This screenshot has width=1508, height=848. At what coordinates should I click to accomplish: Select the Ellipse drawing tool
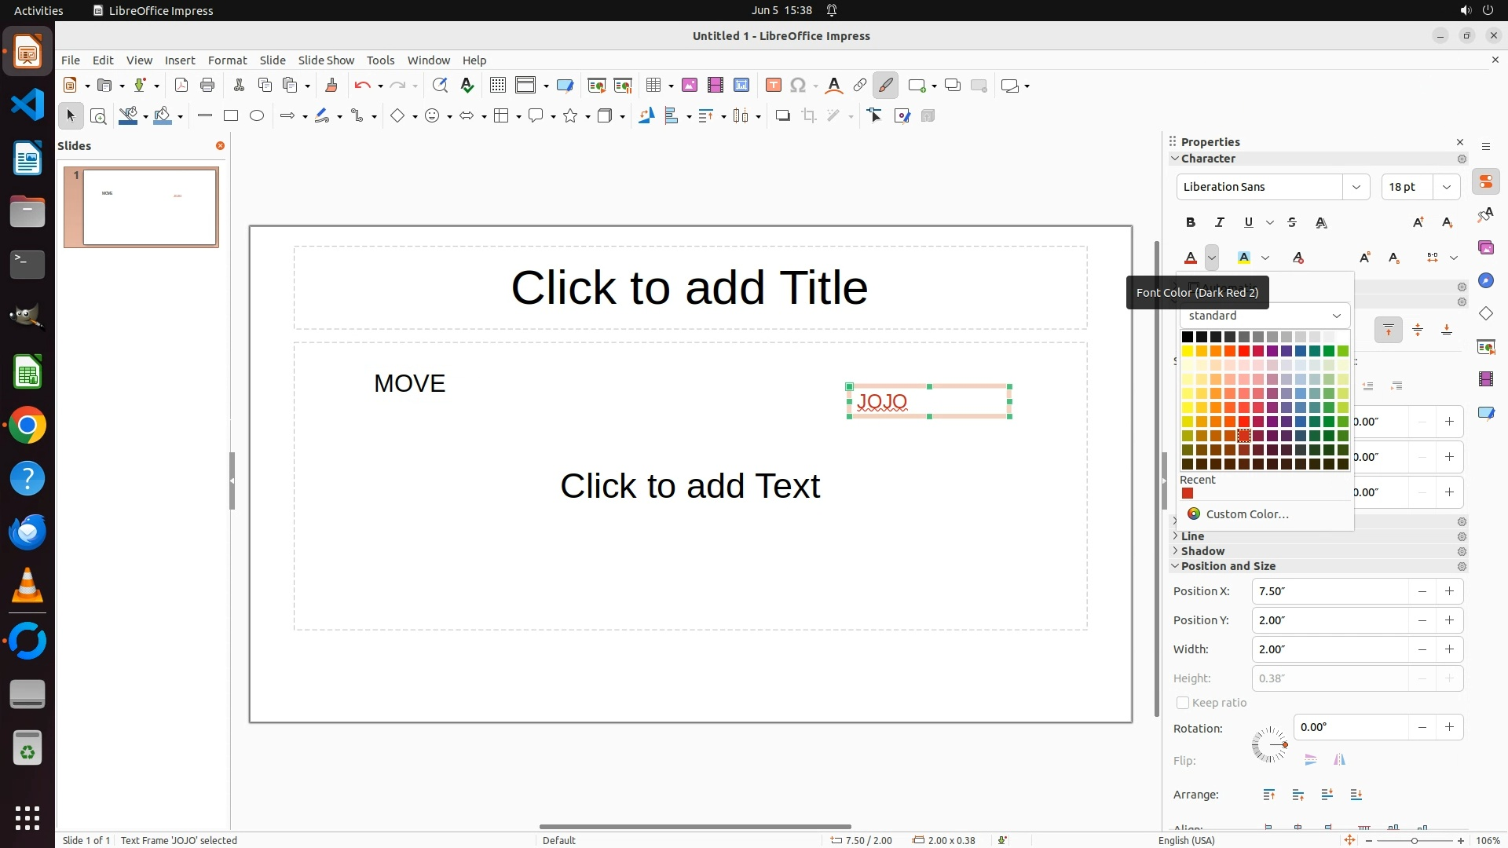click(x=257, y=116)
